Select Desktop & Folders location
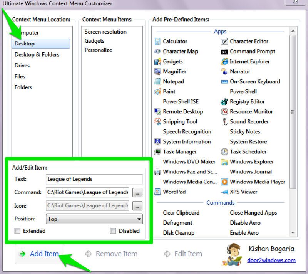 [37, 55]
